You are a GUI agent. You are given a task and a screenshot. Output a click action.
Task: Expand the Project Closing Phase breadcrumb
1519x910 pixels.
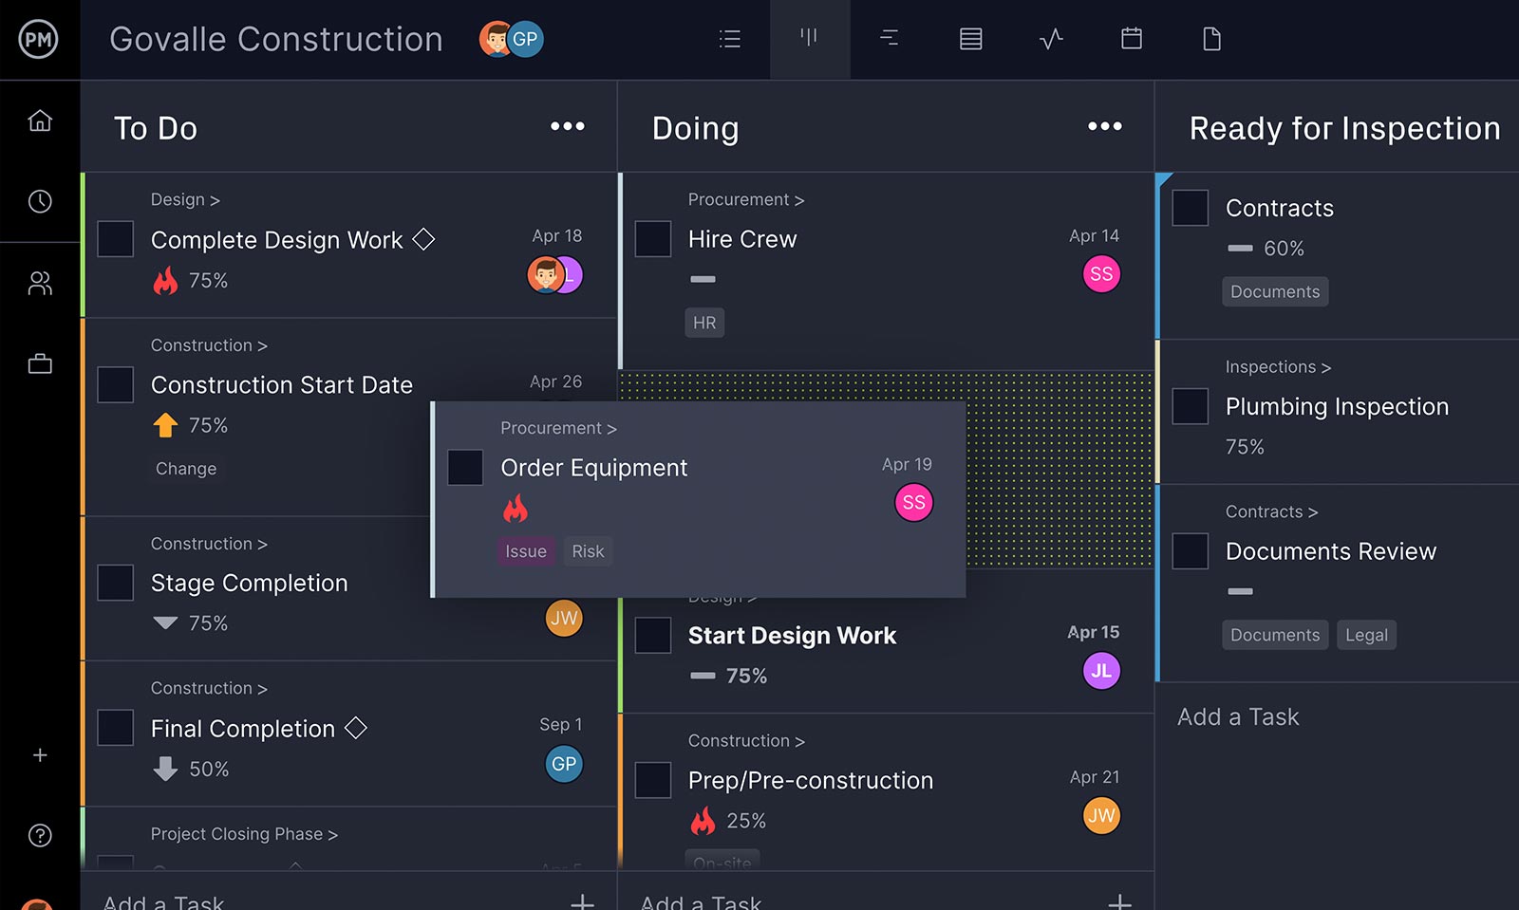pyautogui.click(x=243, y=833)
